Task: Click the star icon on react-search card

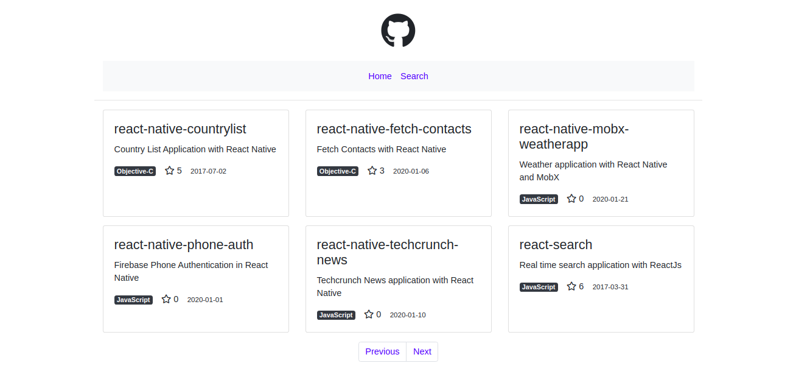Action: click(x=571, y=286)
